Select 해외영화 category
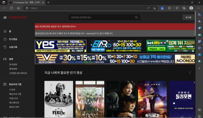Image resolution: width=203 pixels, height=118 pixels. 13,69
